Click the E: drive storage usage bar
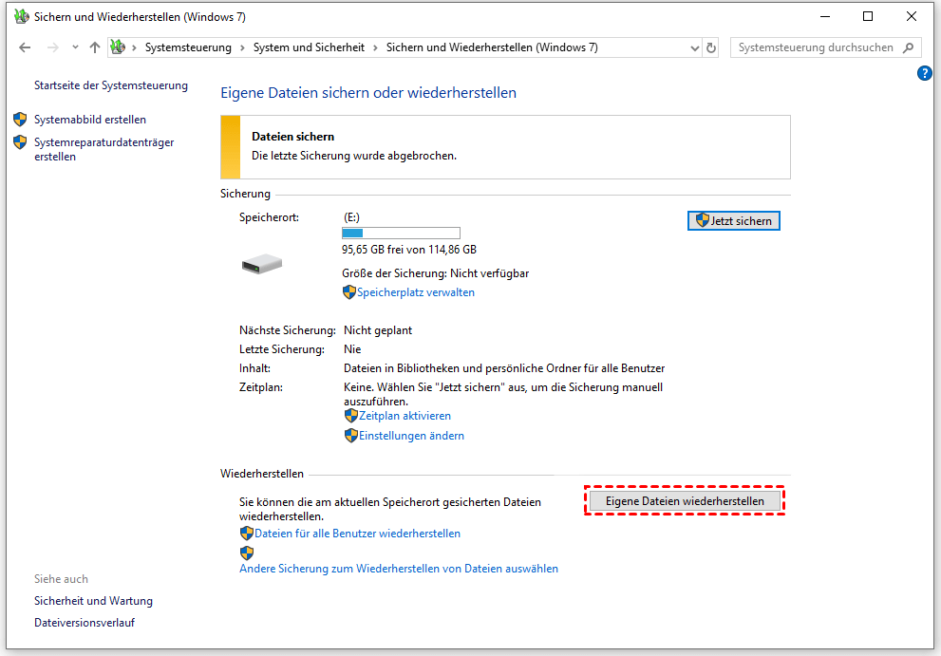Viewport: 941px width, 656px height. pos(401,233)
